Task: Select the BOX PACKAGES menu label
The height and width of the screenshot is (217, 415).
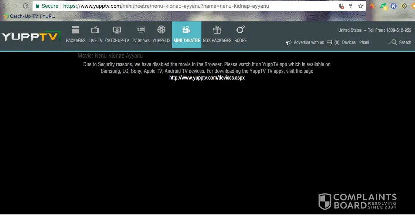Action: pos(217,41)
